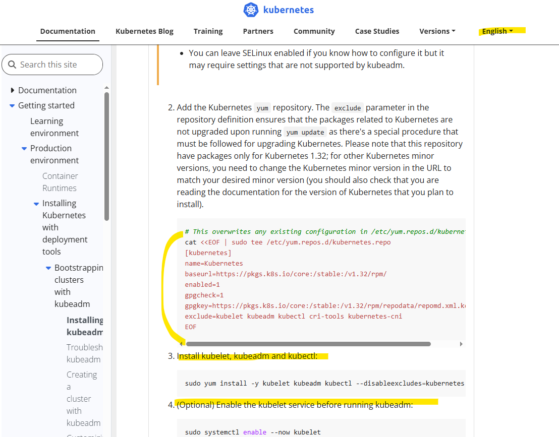This screenshot has height=437, width=559.
Task: Open the Troubleshooting kubeadm sidebar link
Action: coord(84,353)
